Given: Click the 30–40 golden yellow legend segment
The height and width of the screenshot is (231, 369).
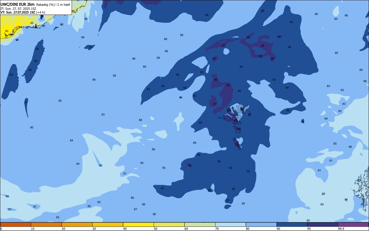Looking at the screenshot, I should (108, 224).
